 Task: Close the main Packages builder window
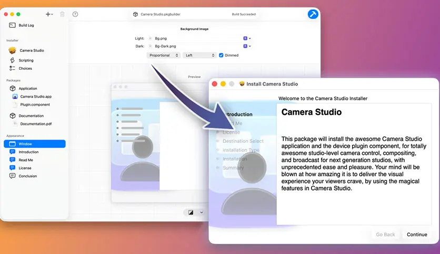pos(6,14)
